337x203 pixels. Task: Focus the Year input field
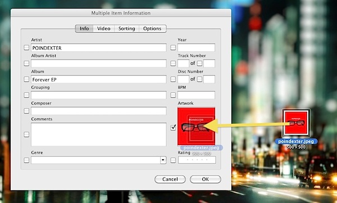(x=196, y=47)
